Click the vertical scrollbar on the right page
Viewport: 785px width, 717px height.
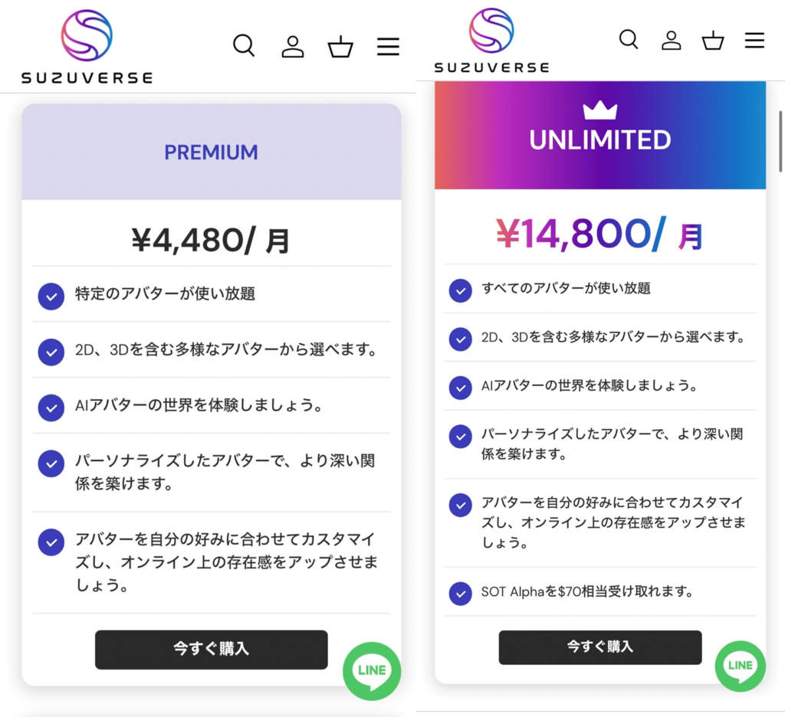pyautogui.click(x=780, y=142)
